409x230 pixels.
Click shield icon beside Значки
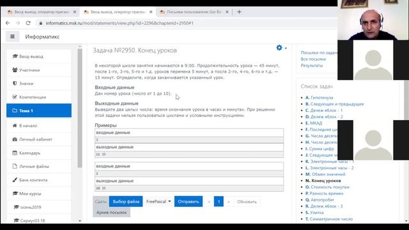[x=15, y=84]
